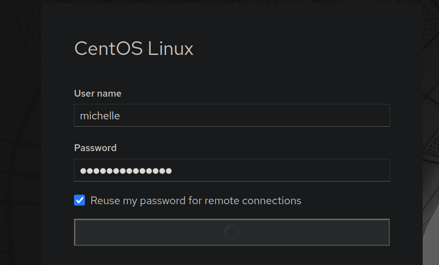
Task: Click the 'User name' field label
Action: point(98,93)
